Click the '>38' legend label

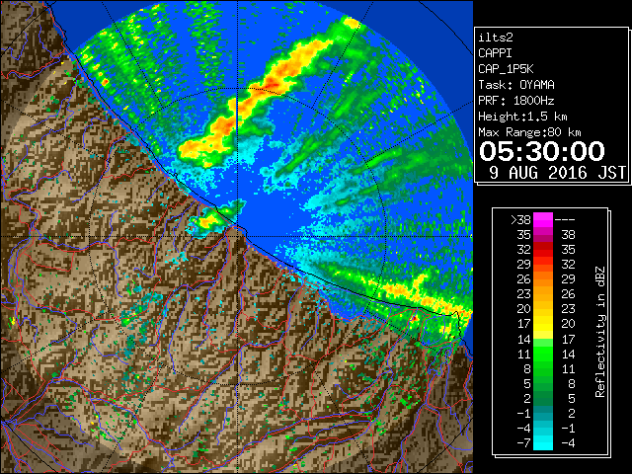pos(520,220)
